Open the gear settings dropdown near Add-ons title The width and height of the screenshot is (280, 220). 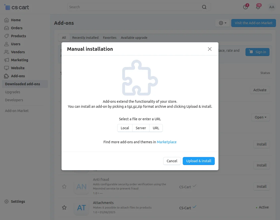(222, 23)
